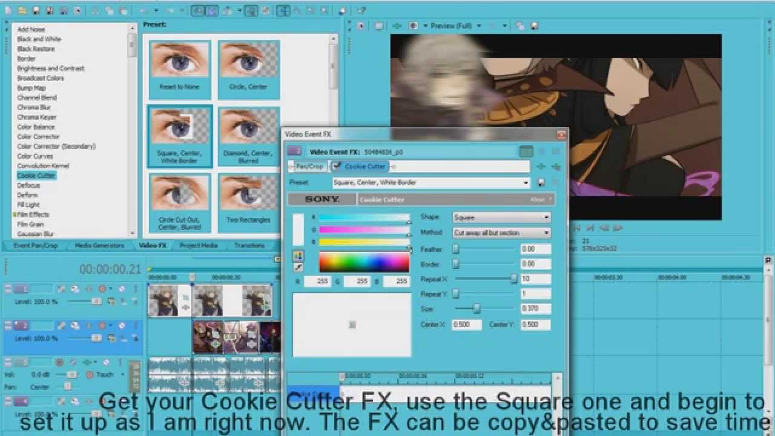Toggle Automatic Crossfades in the toolbar
775x436 pixels.
pyautogui.click(x=212, y=10)
